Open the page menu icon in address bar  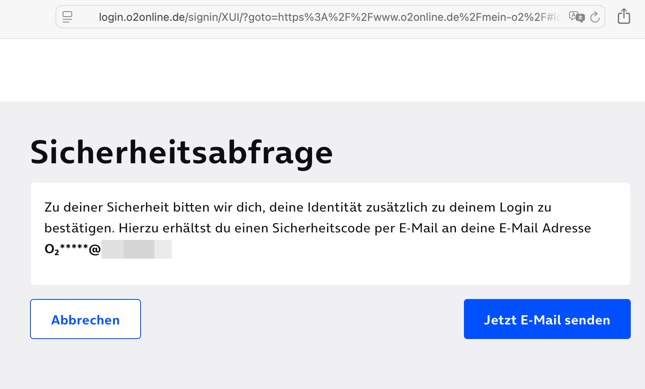coord(67,17)
